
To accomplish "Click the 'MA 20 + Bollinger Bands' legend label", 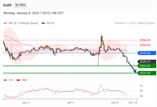I will [23, 23].
